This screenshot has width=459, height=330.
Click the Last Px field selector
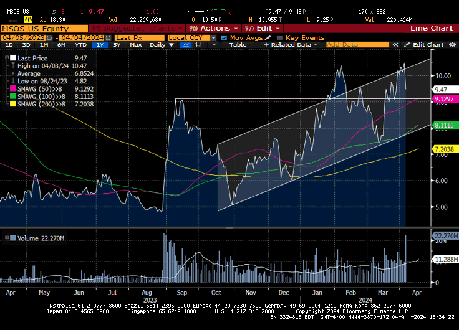(139, 38)
